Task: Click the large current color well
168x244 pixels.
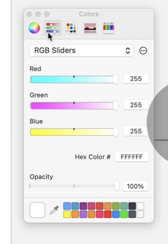Action: tap(38, 210)
